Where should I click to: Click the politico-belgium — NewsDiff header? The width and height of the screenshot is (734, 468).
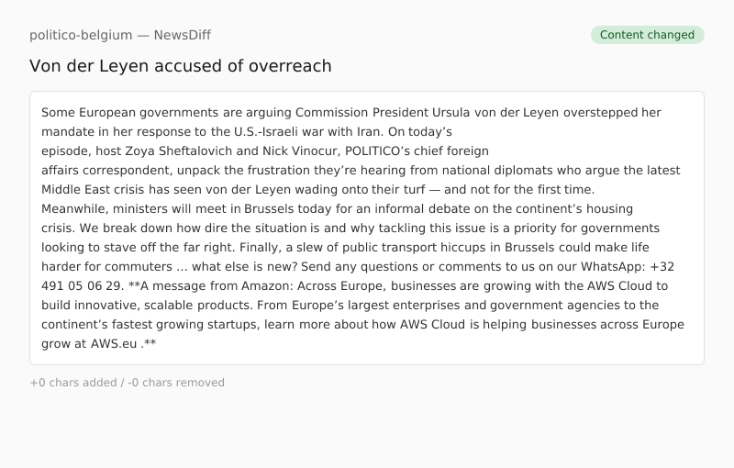click(120, 35)
